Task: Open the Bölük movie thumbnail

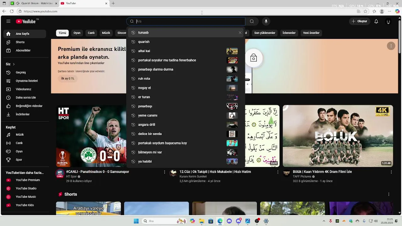Action: point(338,136)
